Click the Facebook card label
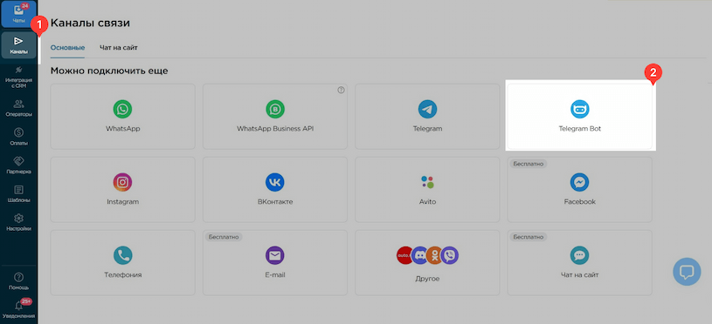The height and width of the screenshot is (324, 712). point(580,202)
